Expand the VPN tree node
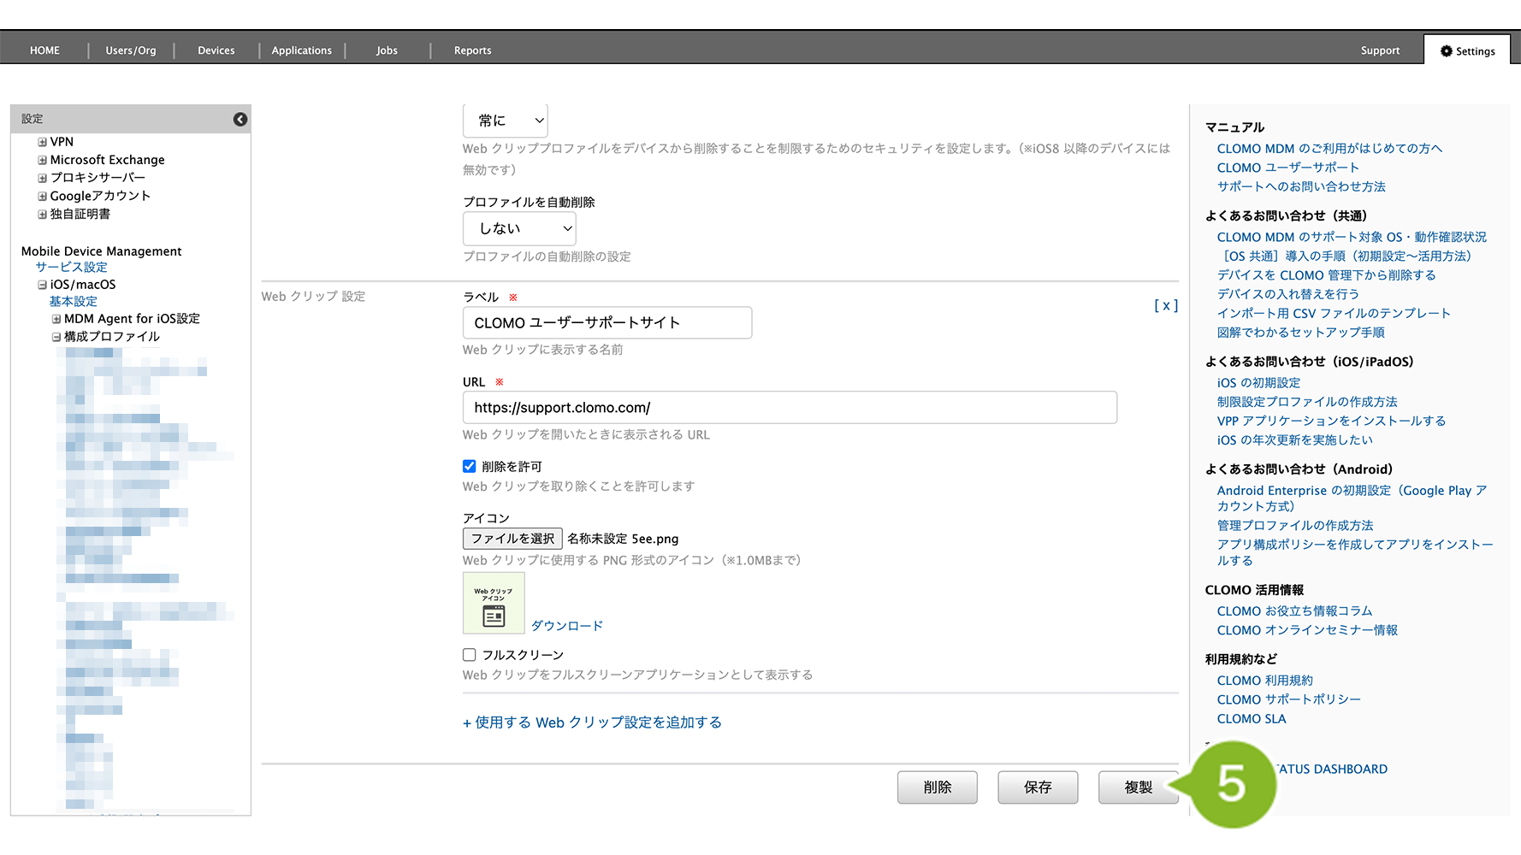Image resolution: width=1521 pixels, height=855 pixels. 42,142
